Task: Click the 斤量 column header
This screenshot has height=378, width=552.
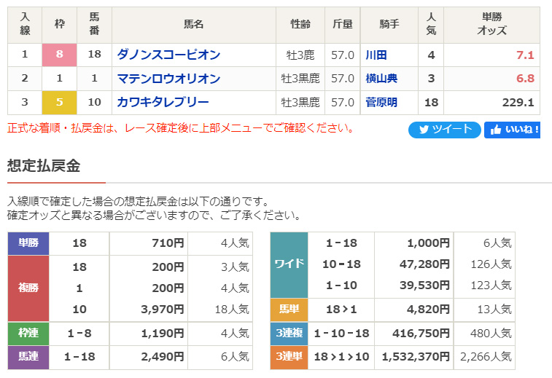Action: [x=343, y=24]
